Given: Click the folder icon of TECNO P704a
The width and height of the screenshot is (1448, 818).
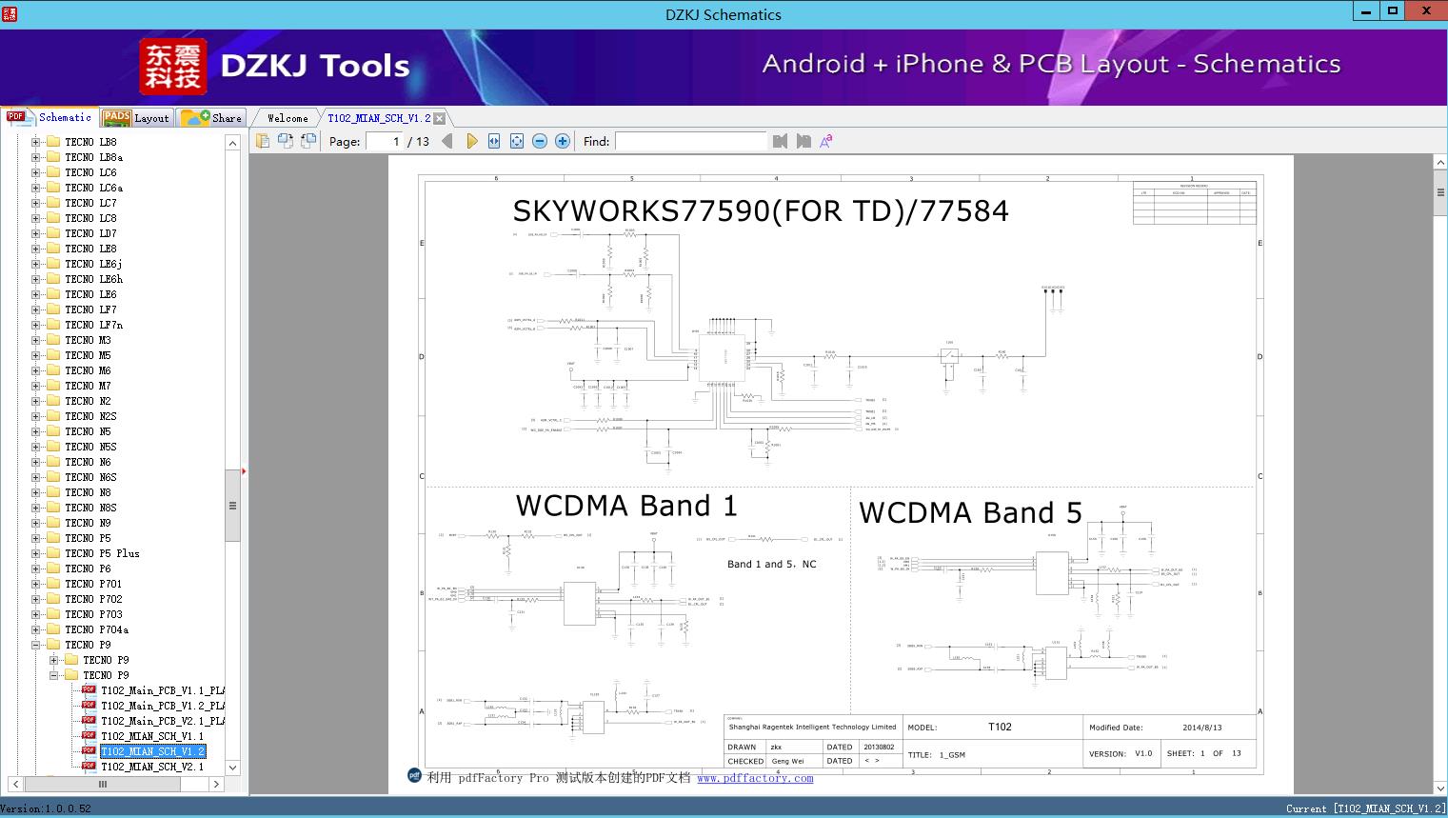Looking at the screenshot, I should [53, 629].
